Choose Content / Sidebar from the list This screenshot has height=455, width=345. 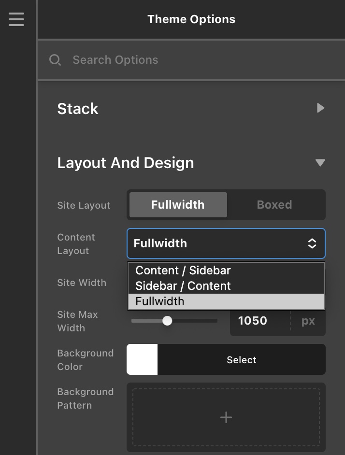point(183,270)
